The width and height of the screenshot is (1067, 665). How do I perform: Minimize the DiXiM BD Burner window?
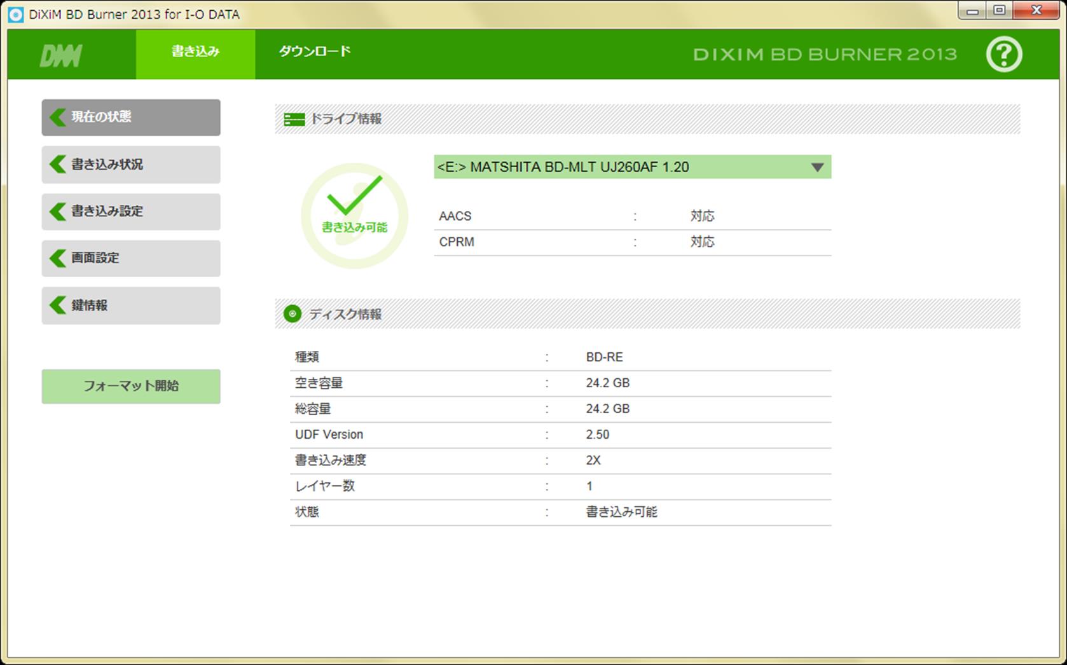pos(972,11)
